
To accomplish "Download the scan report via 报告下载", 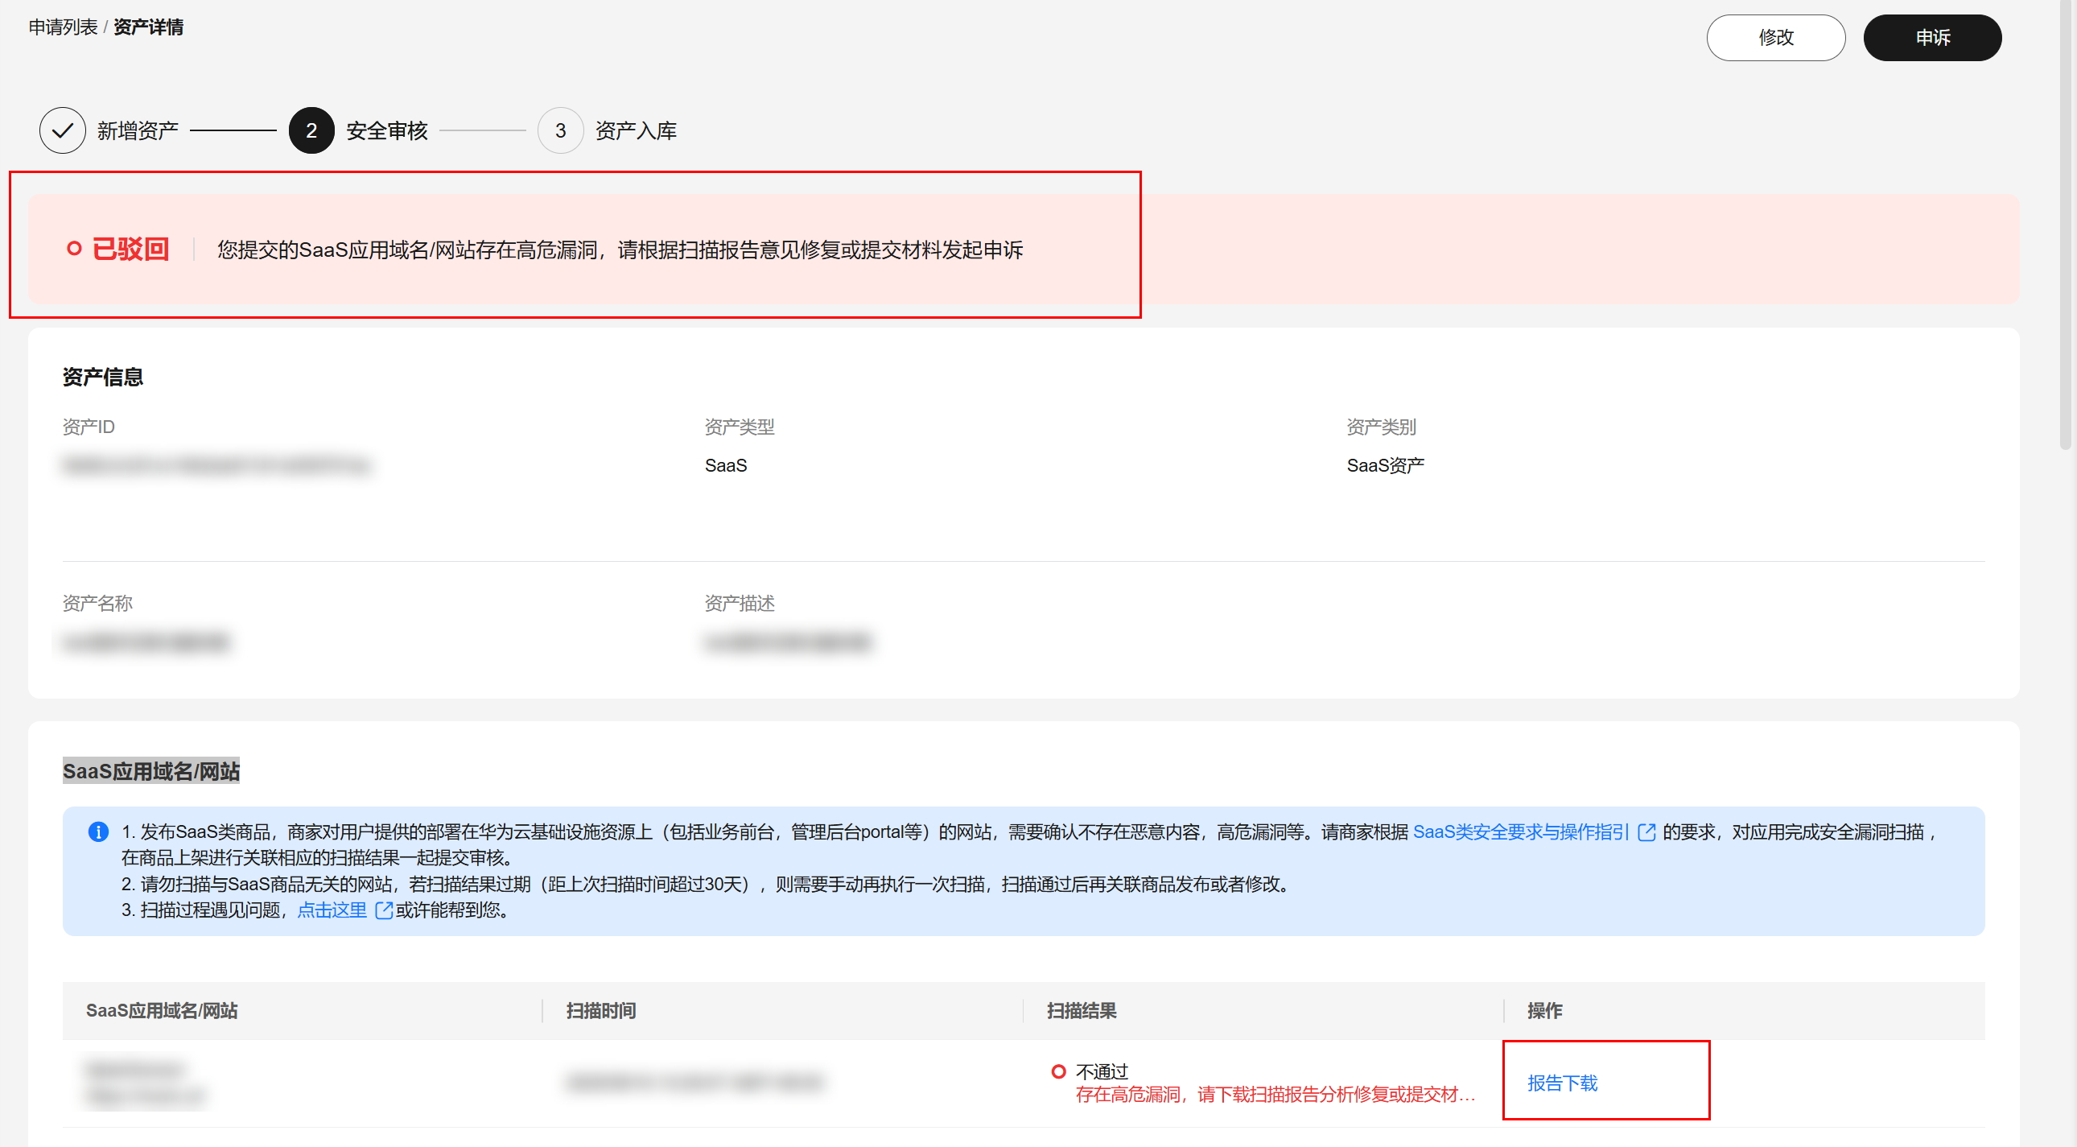I will pos(1562,1083).
